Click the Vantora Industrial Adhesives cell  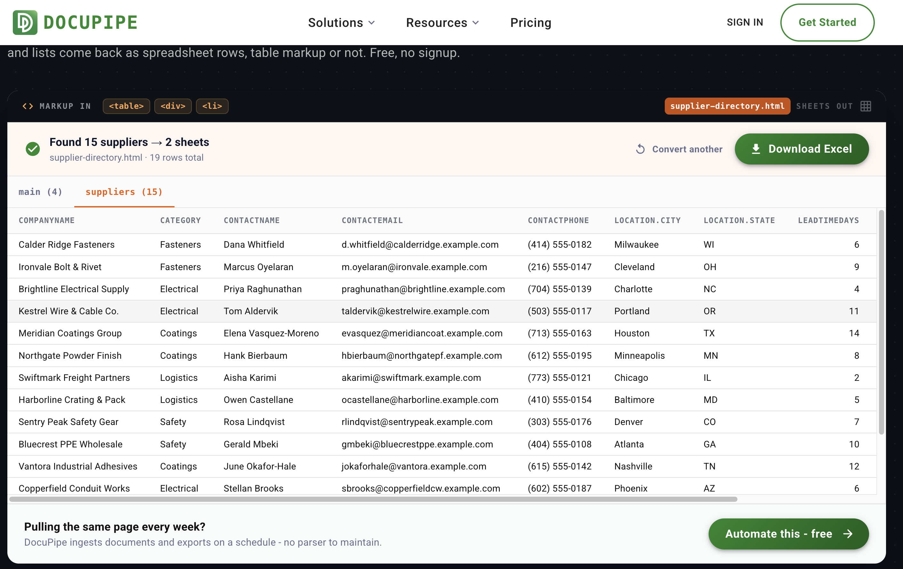click(78, 466)
